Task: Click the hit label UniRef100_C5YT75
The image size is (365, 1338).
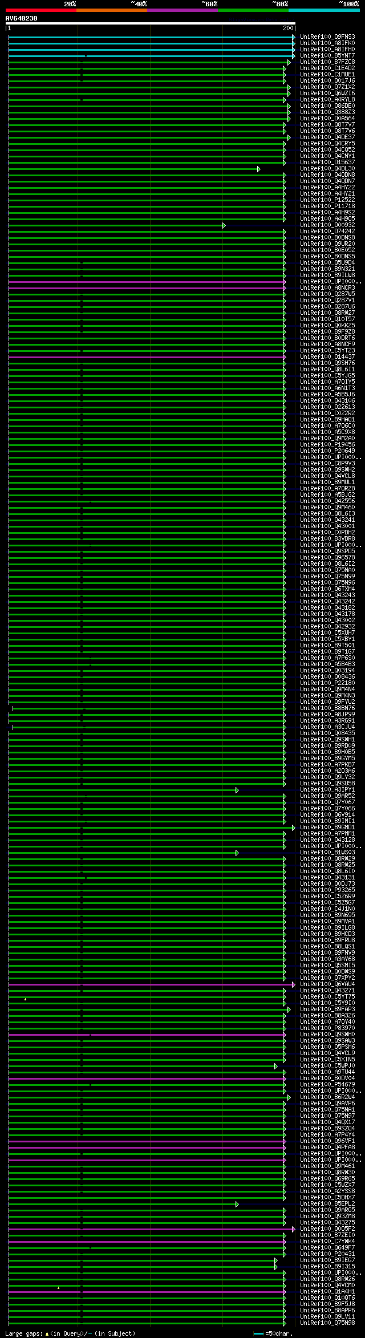Action: 327,996
